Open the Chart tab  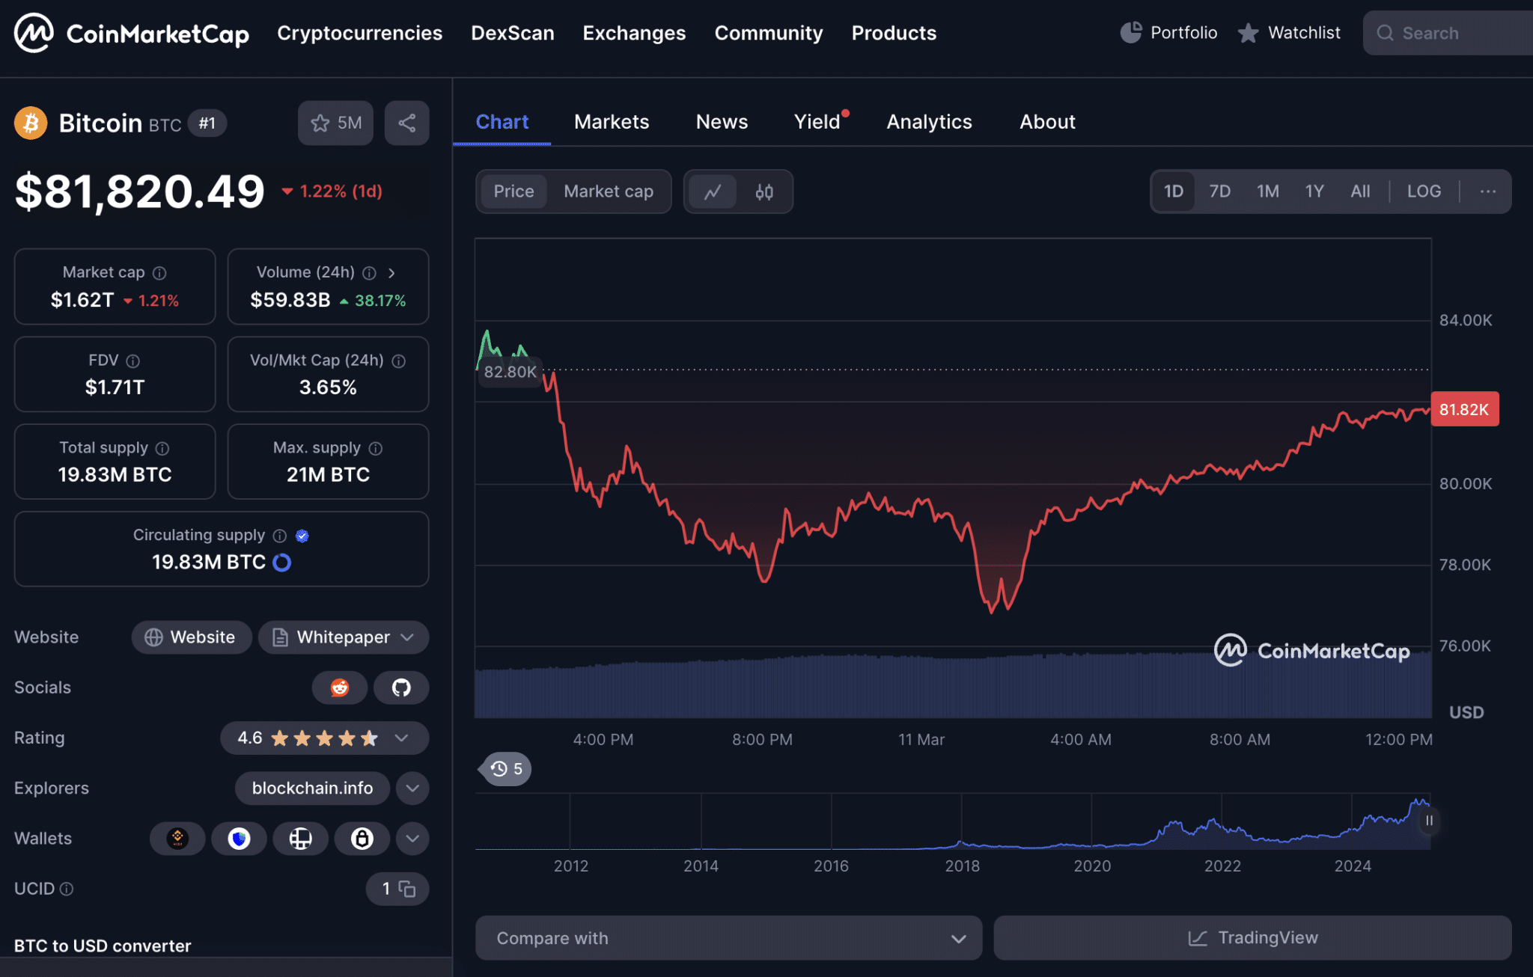(x=502, y=122)
